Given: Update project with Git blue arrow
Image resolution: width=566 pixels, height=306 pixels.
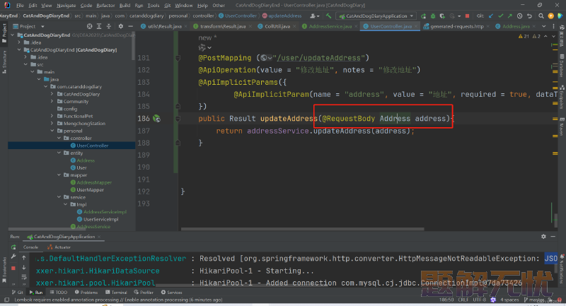Looking at the screenshot, I should coord(491,16).
